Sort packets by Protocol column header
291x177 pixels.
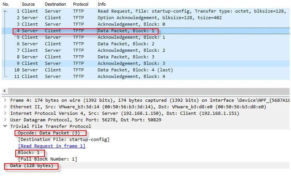[x=80, y=4]
